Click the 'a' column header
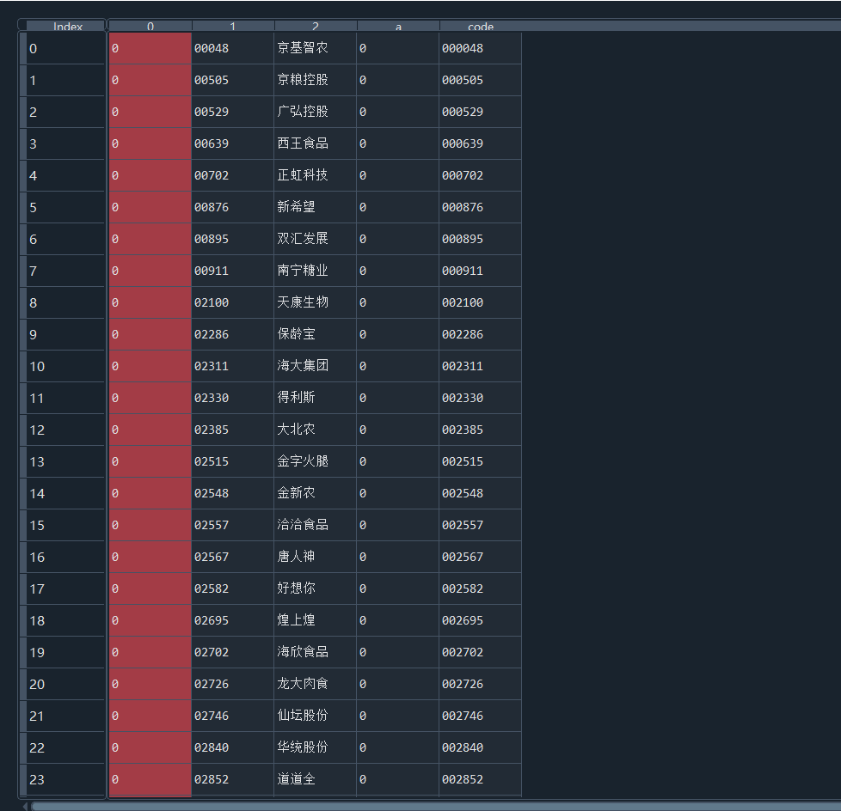 (x=397, y=27)
